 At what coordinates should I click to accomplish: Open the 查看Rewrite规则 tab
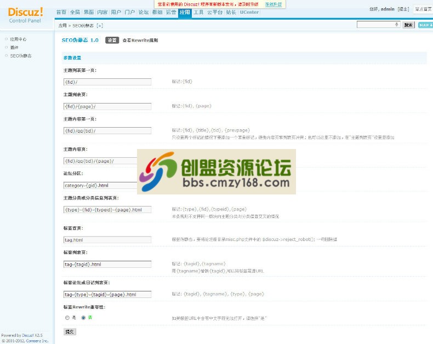[x=140, y=41]
